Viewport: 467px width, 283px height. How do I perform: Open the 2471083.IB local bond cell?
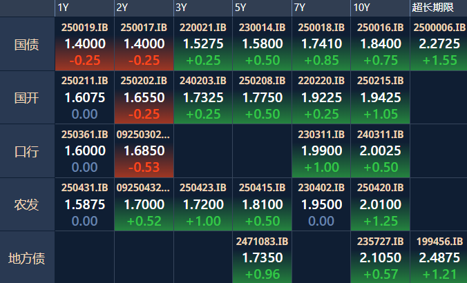pyautogui.click(x=262, y=259)
